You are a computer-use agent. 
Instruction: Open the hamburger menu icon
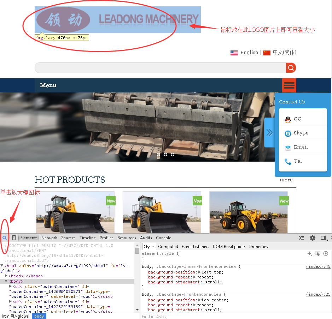click(289, 85)
